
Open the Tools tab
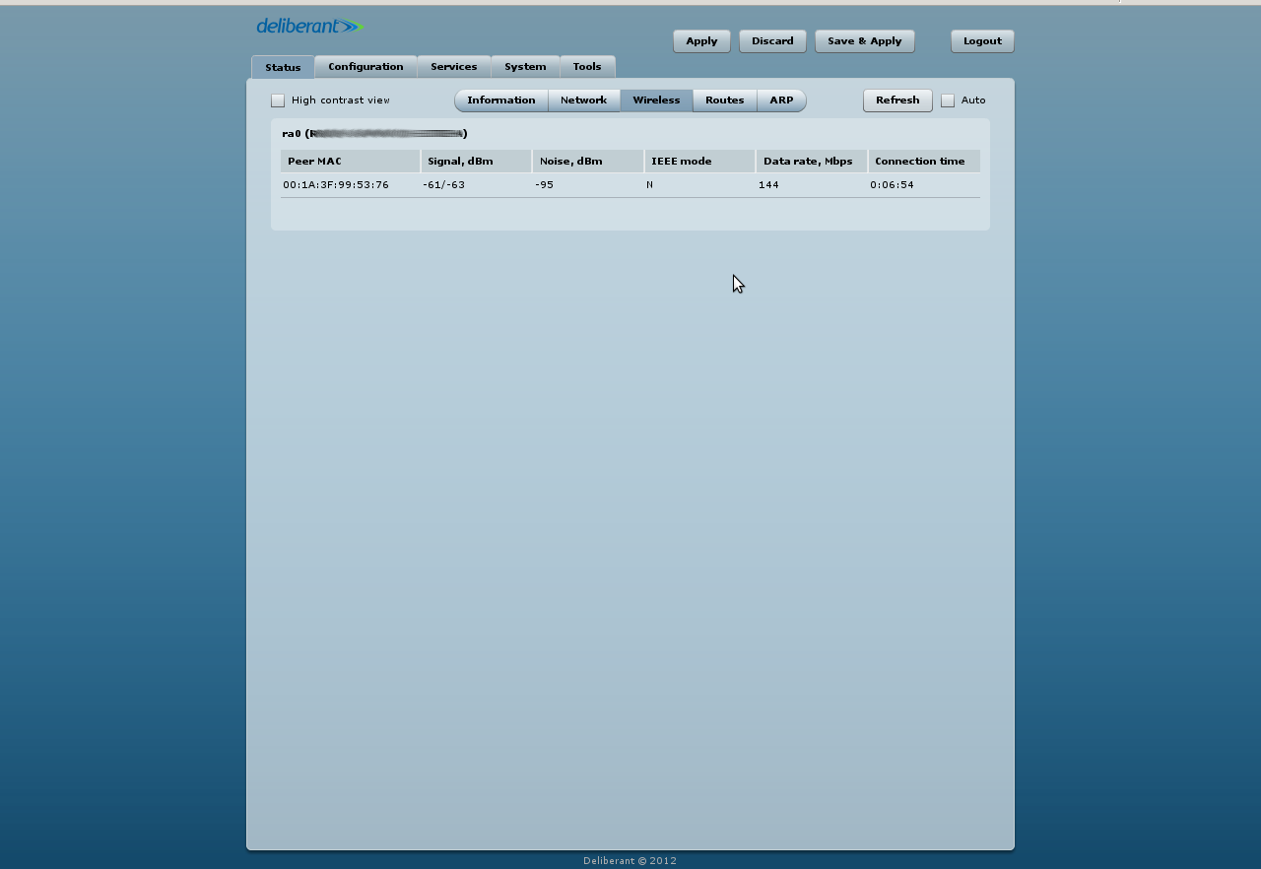[x=587, y=67]
